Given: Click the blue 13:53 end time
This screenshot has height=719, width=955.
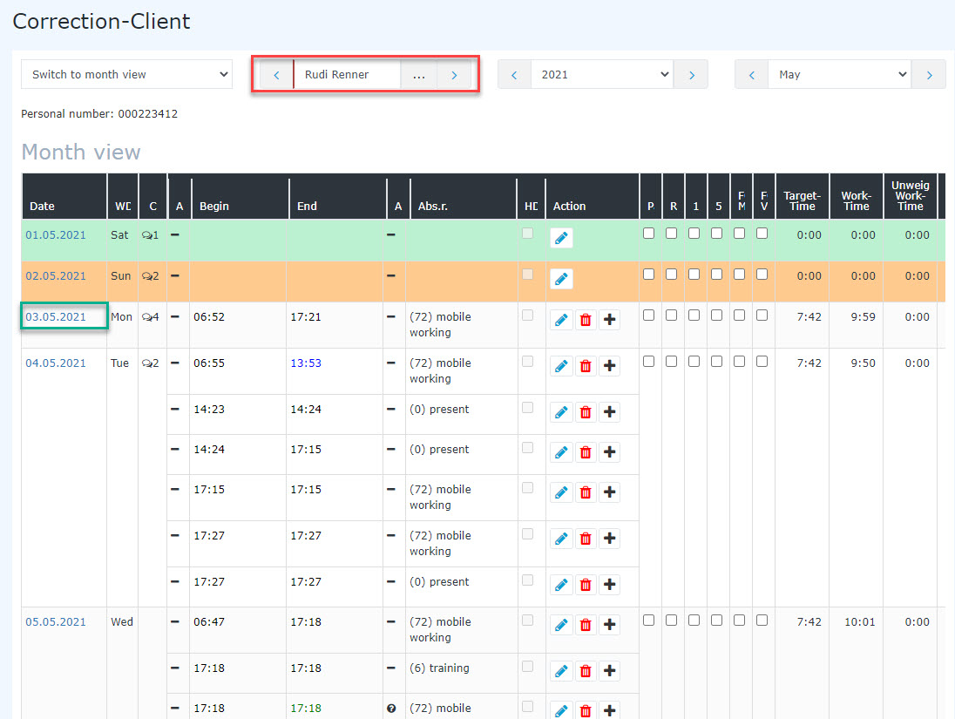Looking at the screenshot, I should tap(306, 363).
